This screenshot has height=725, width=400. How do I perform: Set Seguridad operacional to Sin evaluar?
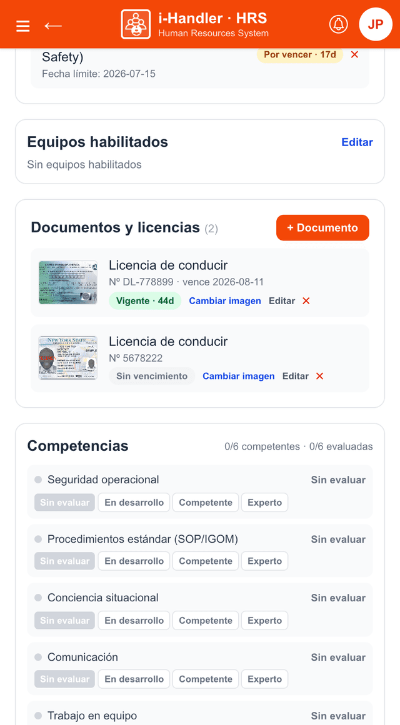[65, 503]
